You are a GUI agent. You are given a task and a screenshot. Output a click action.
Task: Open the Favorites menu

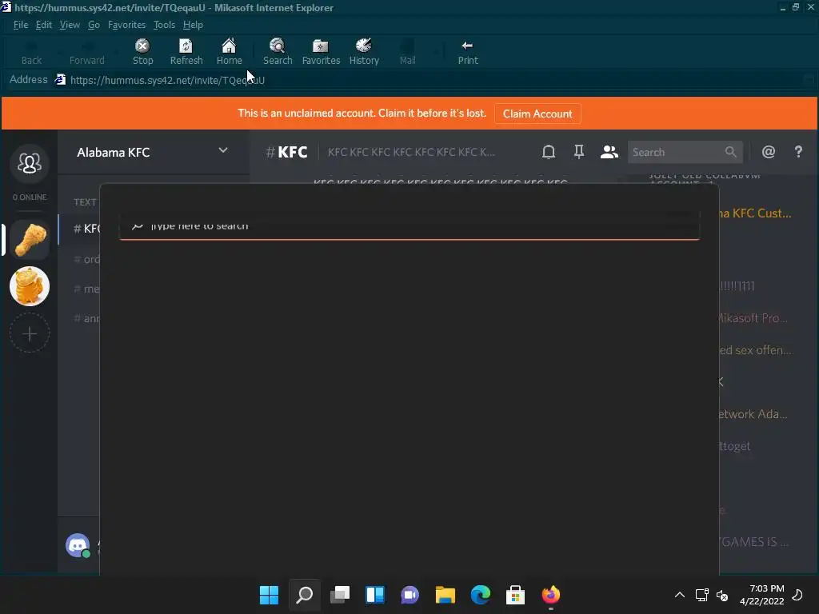click(x=126, y=25)
